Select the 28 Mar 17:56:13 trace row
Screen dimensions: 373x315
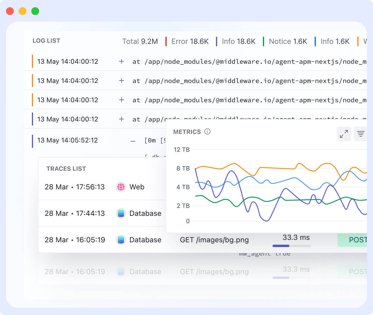point(75,187)
